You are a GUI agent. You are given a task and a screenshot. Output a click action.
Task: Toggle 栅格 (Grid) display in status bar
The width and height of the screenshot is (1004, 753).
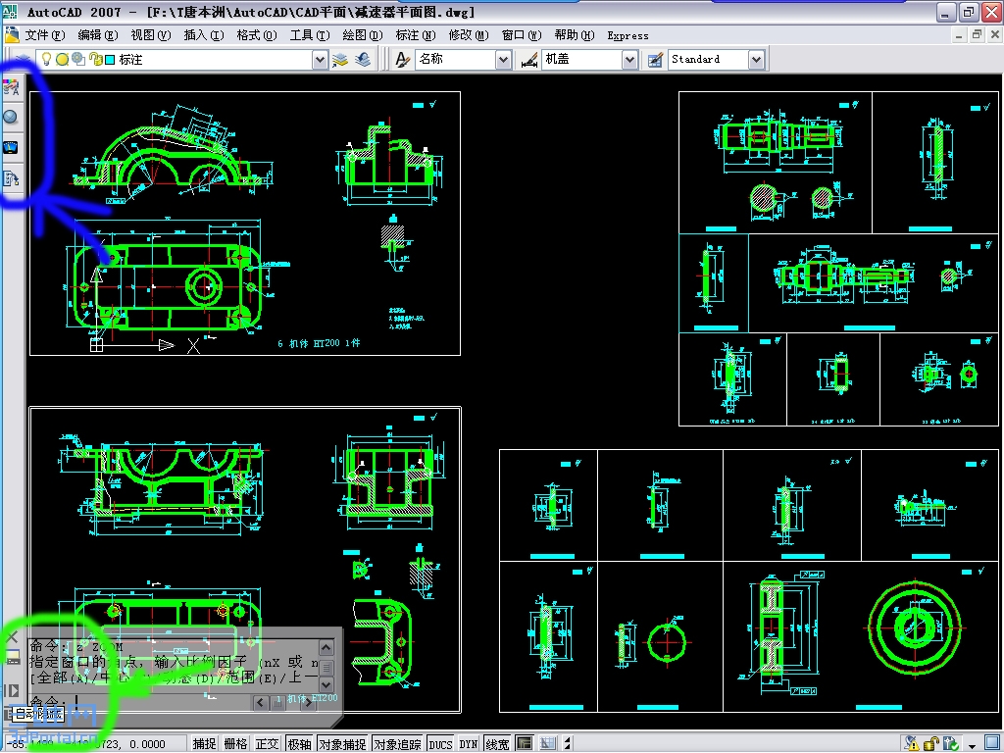click(235, 744)
